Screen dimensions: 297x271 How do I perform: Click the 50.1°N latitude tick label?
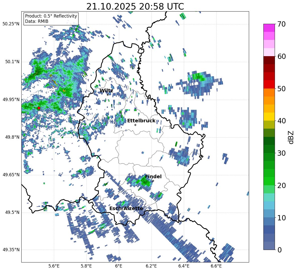(x=11, y=62)
